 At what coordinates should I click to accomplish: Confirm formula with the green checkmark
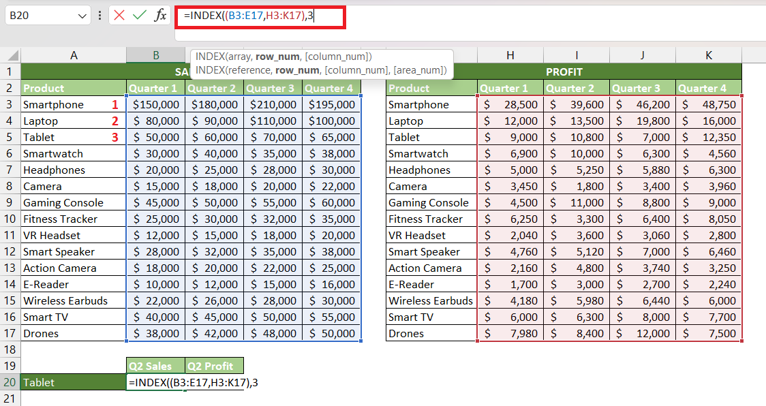pos(140,15)
